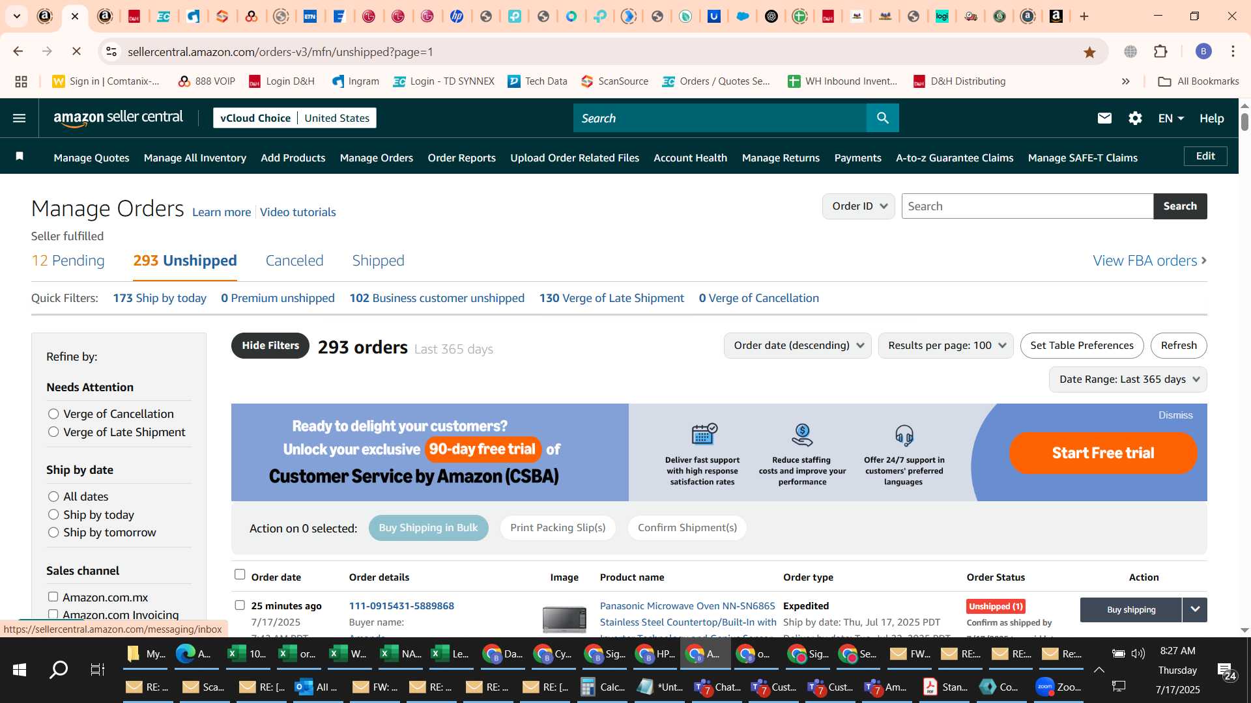Open the settings gear in Seller Central
The height and width of the screenshot is (703, 1251).
[1135, 118]
